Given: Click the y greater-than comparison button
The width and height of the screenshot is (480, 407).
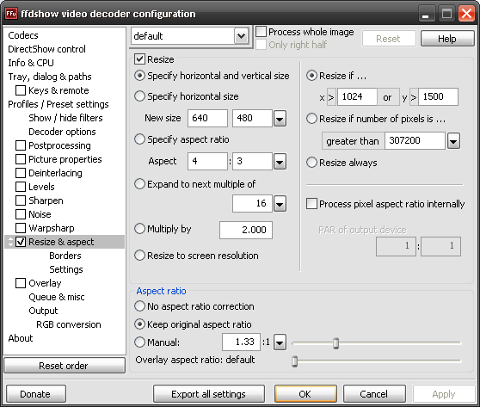Looking at the screenshot, I should point(414,97).
